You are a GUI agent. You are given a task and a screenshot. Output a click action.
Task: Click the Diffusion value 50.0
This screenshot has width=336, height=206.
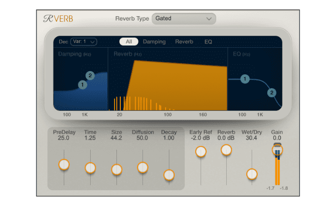[142, 138]
